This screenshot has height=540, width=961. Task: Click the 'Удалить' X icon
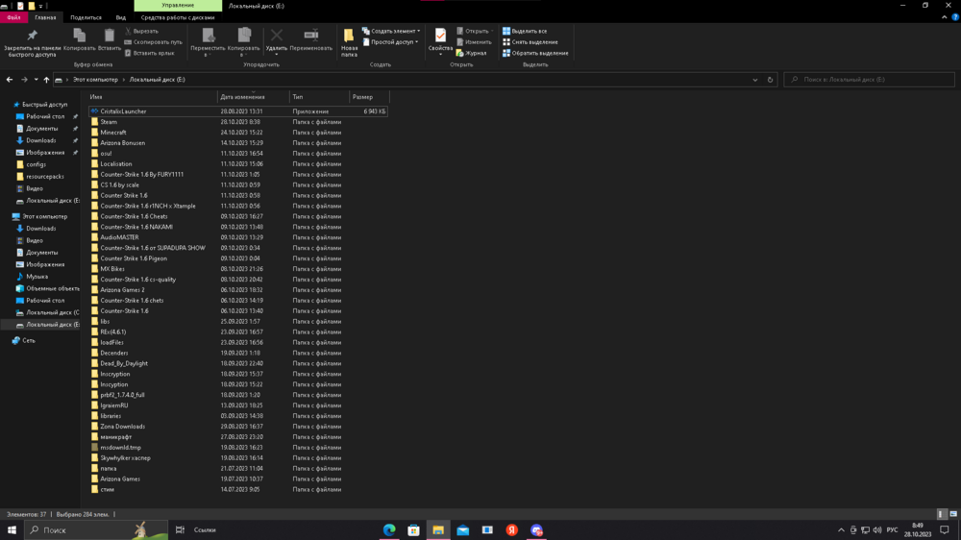pos(277,36)
